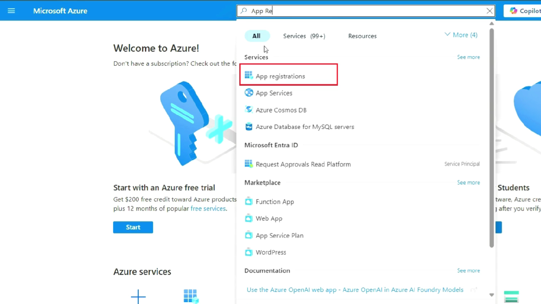This screenshot has height=304, width=541.
Task: Click the Welcome to Azure! heading
Action: [x=156, y=48]
